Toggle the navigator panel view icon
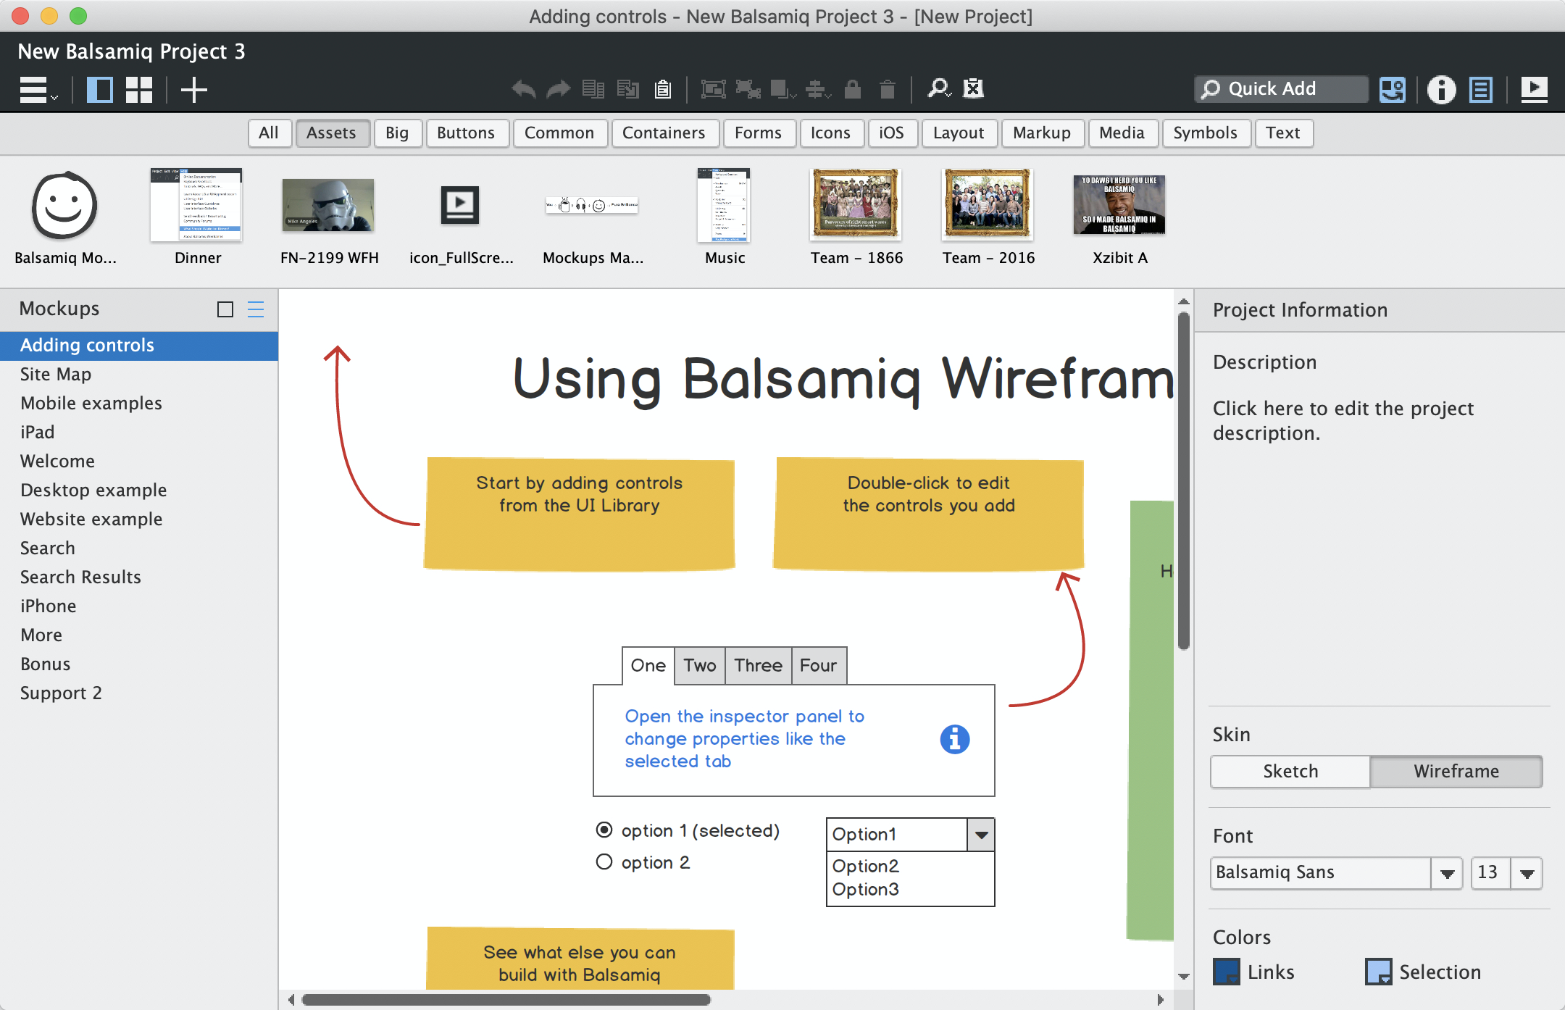1565x1010 pixels. click(x=99, y=89)
